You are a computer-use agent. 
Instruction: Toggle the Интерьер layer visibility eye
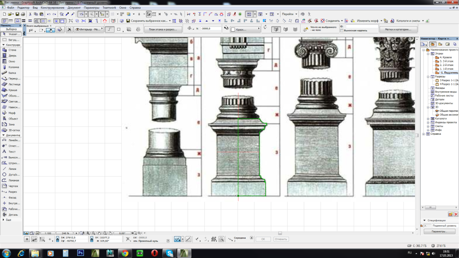tap(77, 29)
